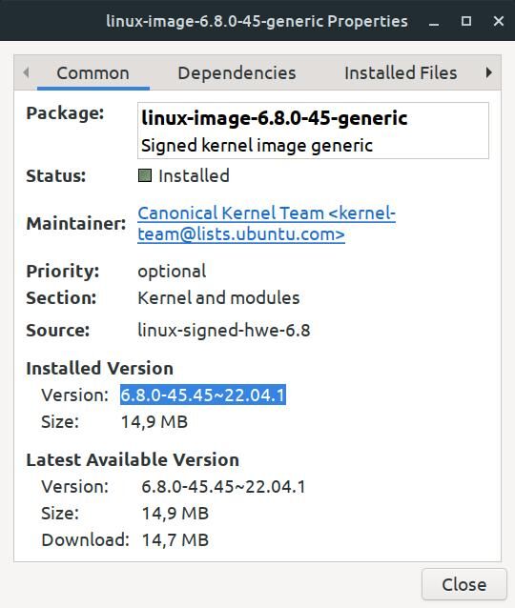Click the optional priority value
This screenshot has height=608, width=515.
(172, 271)
